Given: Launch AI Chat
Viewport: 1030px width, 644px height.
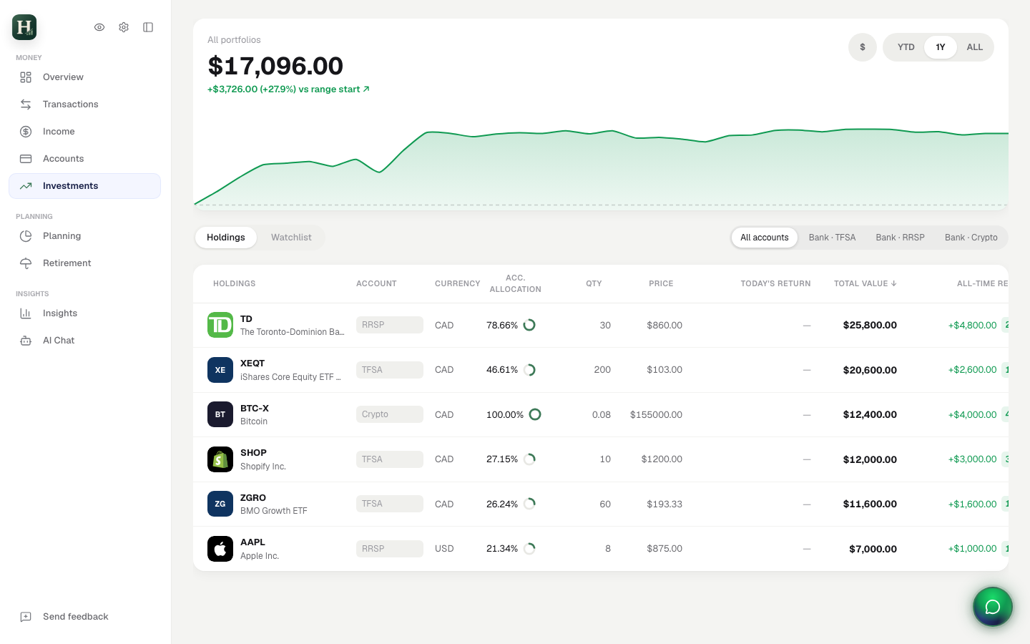Looking at the screenshot, I should click(x=84, y=341).
